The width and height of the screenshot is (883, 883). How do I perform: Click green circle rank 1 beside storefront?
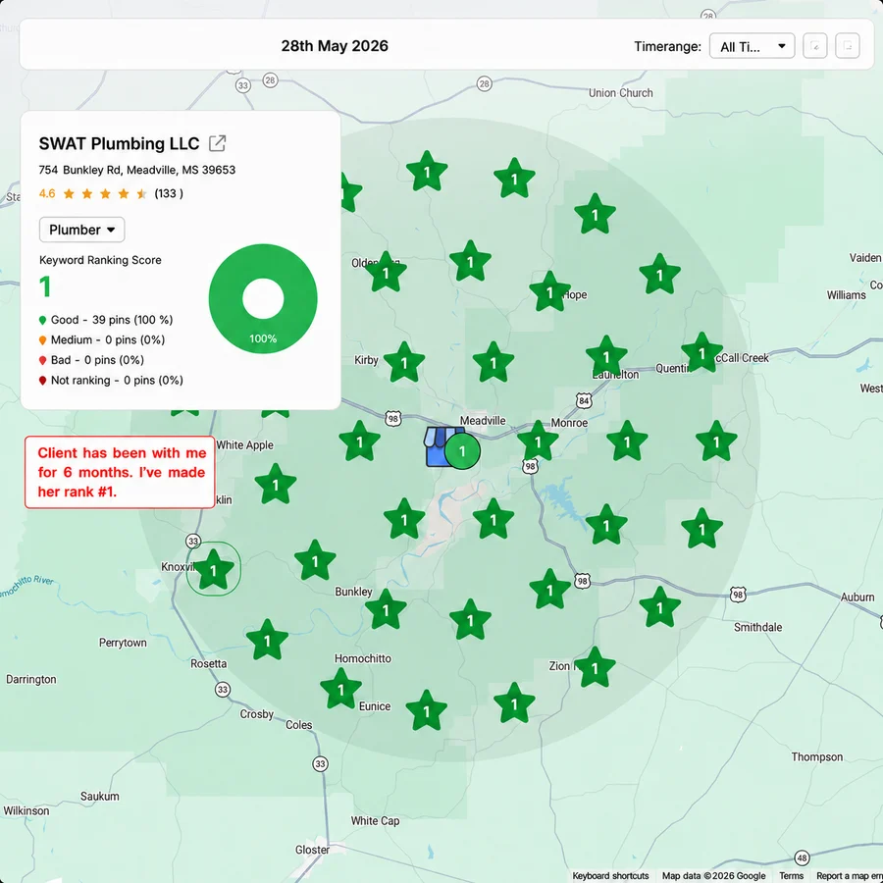point(462,451)
